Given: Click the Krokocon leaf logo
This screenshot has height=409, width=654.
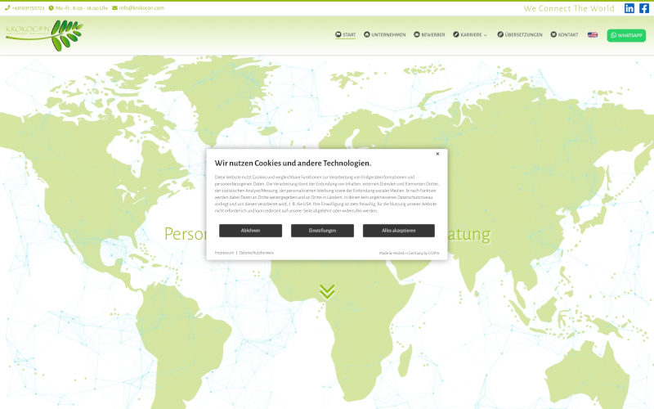Looking at the screenshot, I should [44, 35].
